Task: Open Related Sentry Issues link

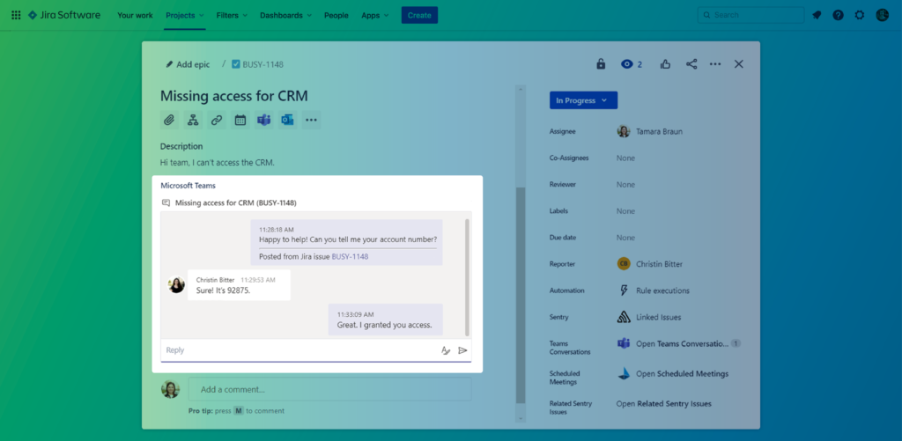Action: click(664, 404)
